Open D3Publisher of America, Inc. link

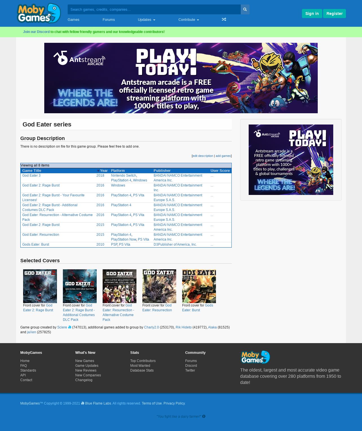175,245
